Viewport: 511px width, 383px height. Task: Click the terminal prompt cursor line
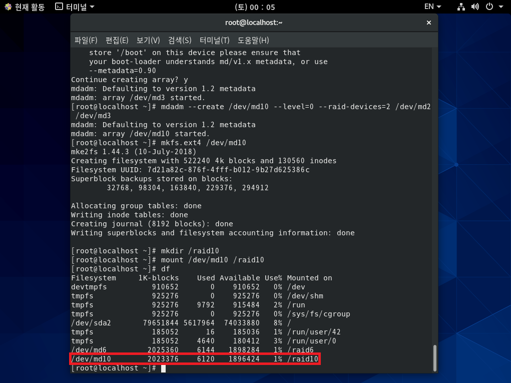[x=118, y=368]
